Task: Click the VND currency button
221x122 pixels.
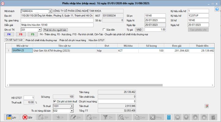Action: [139, 30]
